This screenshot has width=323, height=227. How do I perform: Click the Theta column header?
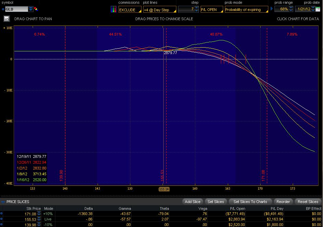164,209
